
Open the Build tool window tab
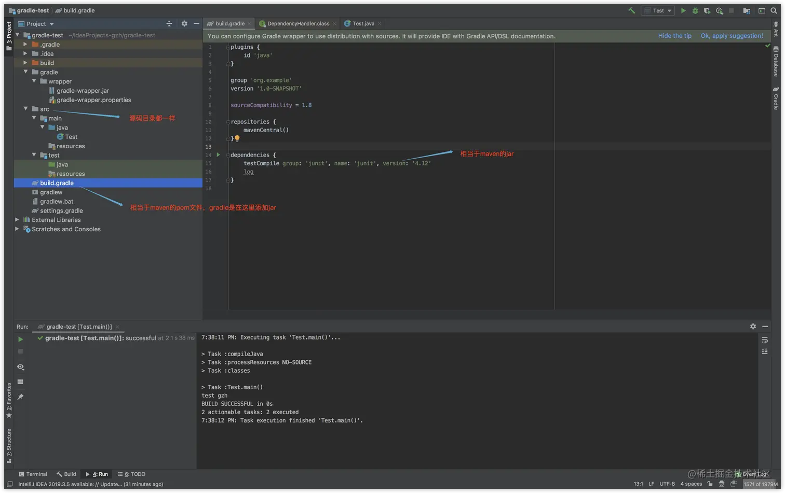click(x=66, y=474)
